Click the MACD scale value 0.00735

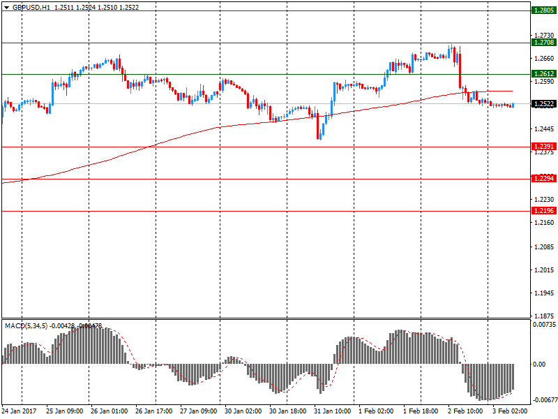click(x=544, y=325)
